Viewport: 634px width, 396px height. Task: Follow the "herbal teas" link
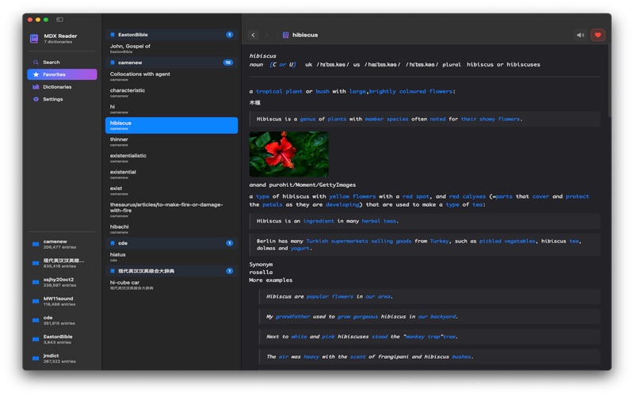click(x=380, y=222)
